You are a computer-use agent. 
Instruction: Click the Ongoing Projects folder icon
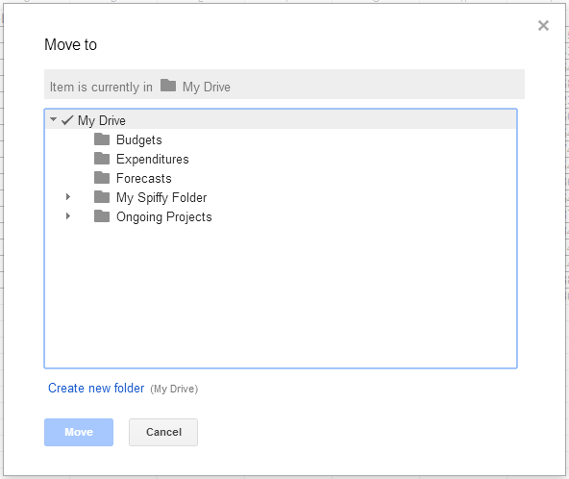(x=102, y=216)
